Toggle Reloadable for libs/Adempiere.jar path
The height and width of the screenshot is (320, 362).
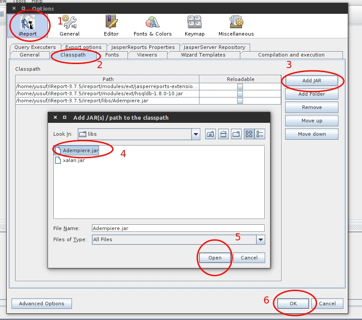[x=240, y=101]
